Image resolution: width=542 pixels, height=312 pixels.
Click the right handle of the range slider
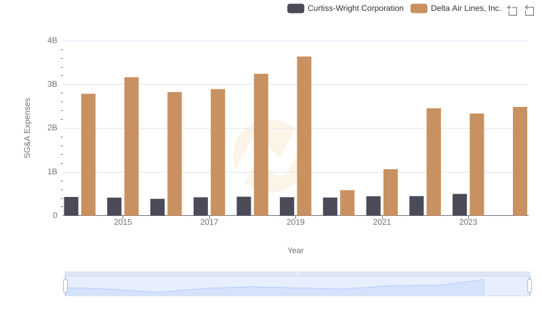pos(529,286)
